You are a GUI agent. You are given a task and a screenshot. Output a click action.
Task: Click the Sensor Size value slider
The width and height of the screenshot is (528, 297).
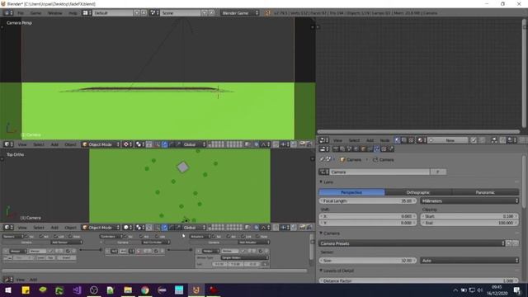(x=367, y=261)
